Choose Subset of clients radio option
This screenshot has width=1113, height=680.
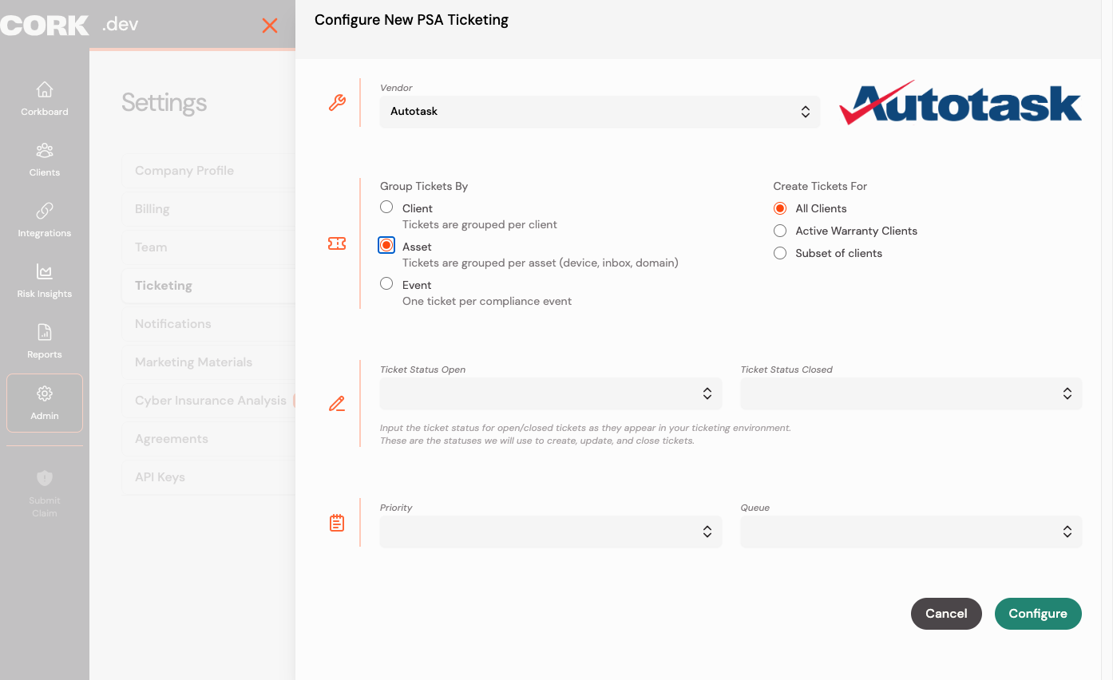click(x=780, y=253)
